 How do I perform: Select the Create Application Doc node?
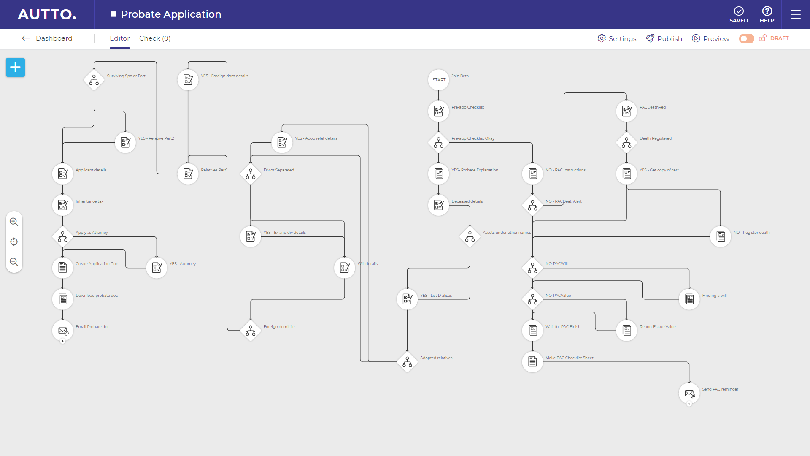click(63, 268)
